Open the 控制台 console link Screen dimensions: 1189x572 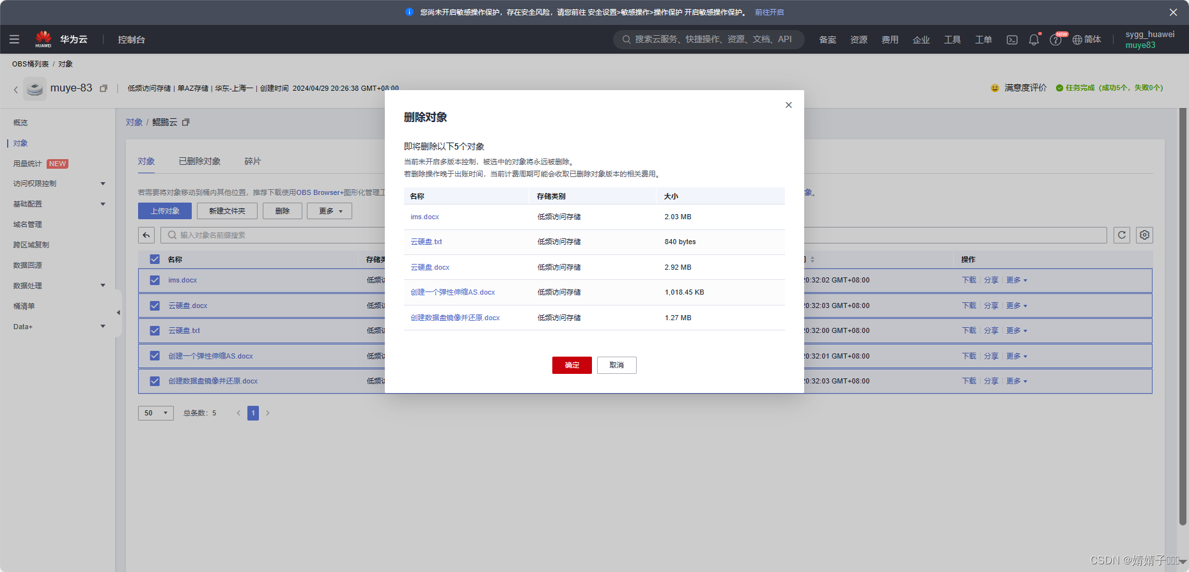131,40
